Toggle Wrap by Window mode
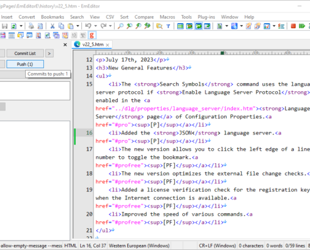The image size is (310, 250). 199,26
